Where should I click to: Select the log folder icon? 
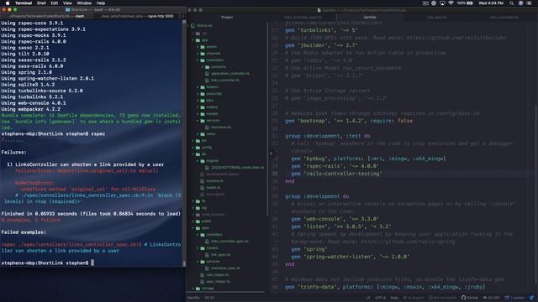tap(198, 208)
